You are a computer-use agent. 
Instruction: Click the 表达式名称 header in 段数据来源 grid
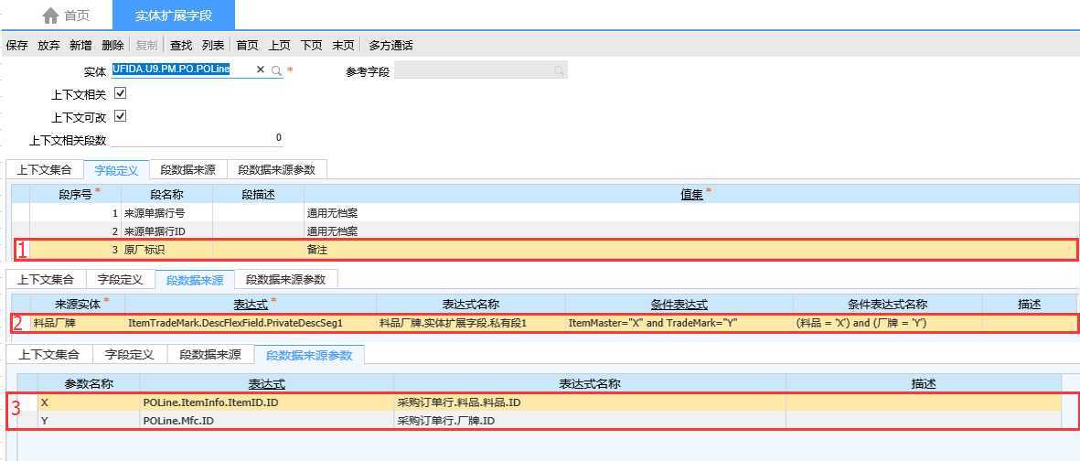coord(471,304)
